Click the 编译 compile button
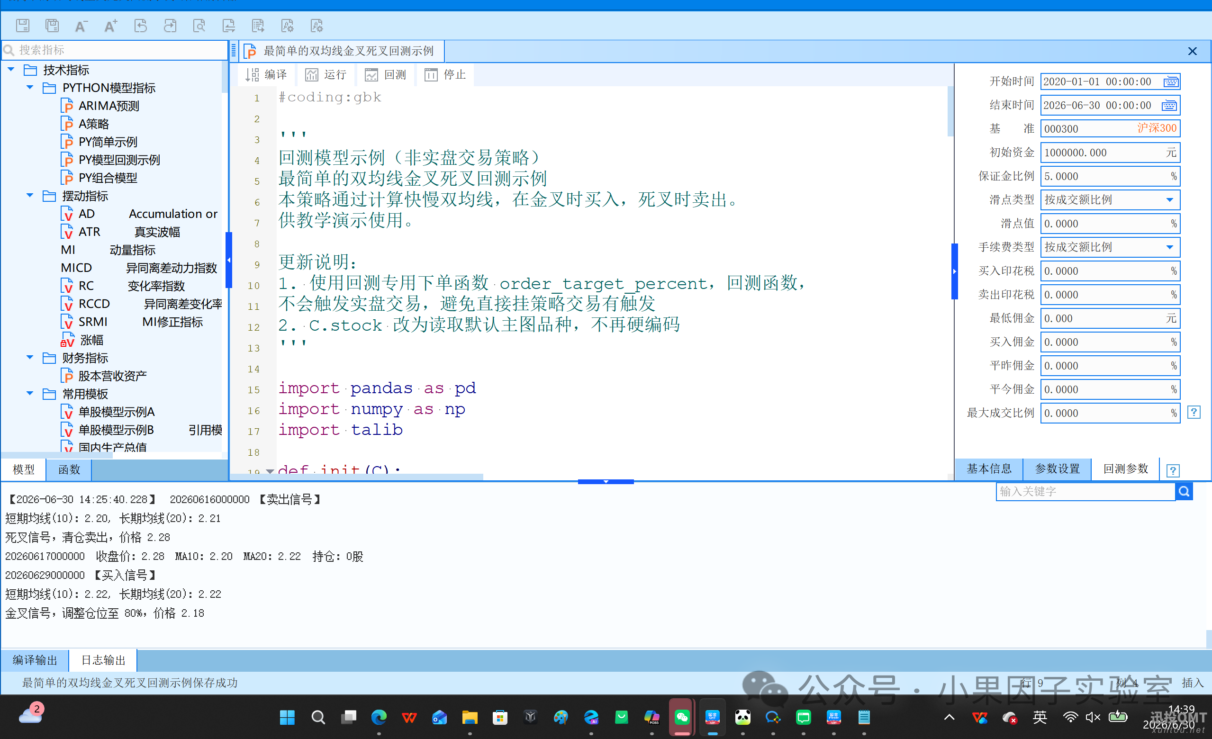 [266, 75]
